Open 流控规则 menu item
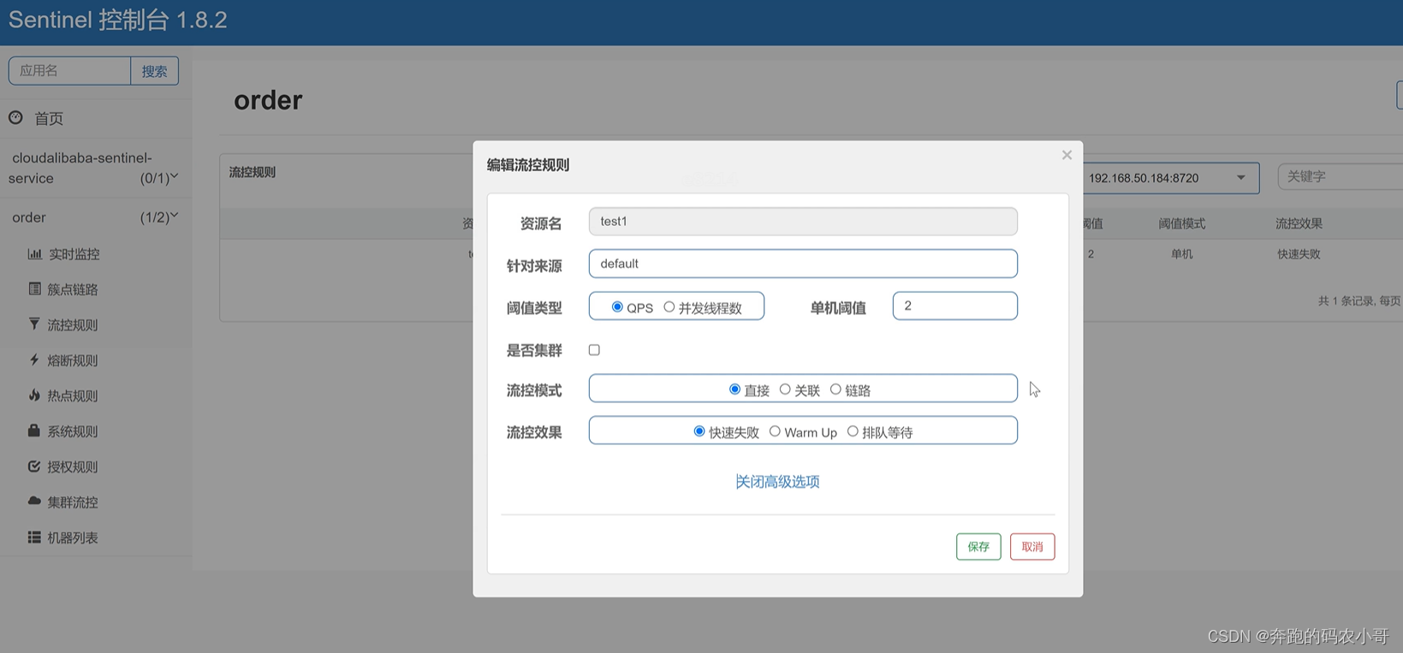The image size is (1403, 653). click(x=72, y=325)
